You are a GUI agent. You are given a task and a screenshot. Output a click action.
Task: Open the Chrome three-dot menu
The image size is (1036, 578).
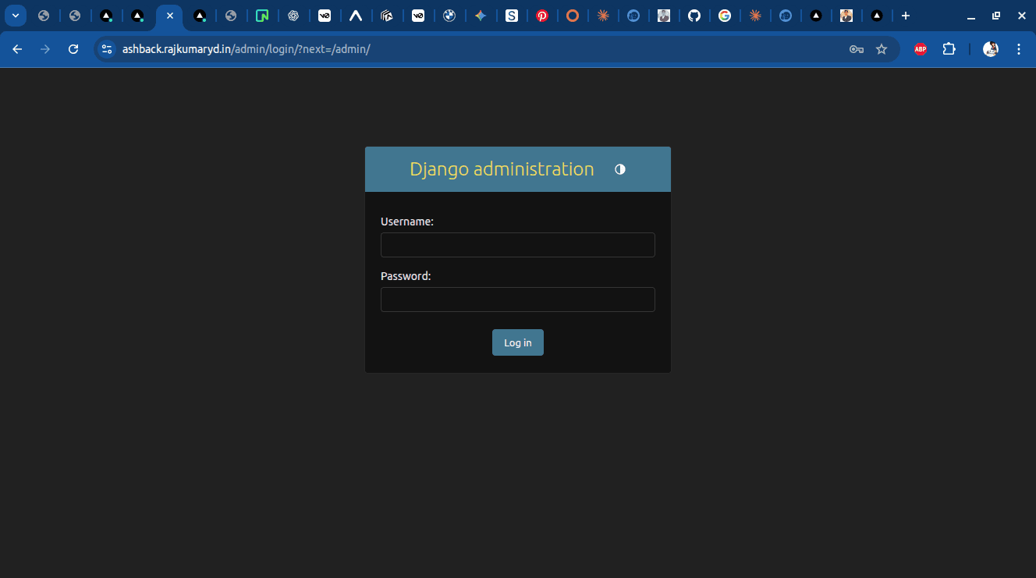[1019, 49]
